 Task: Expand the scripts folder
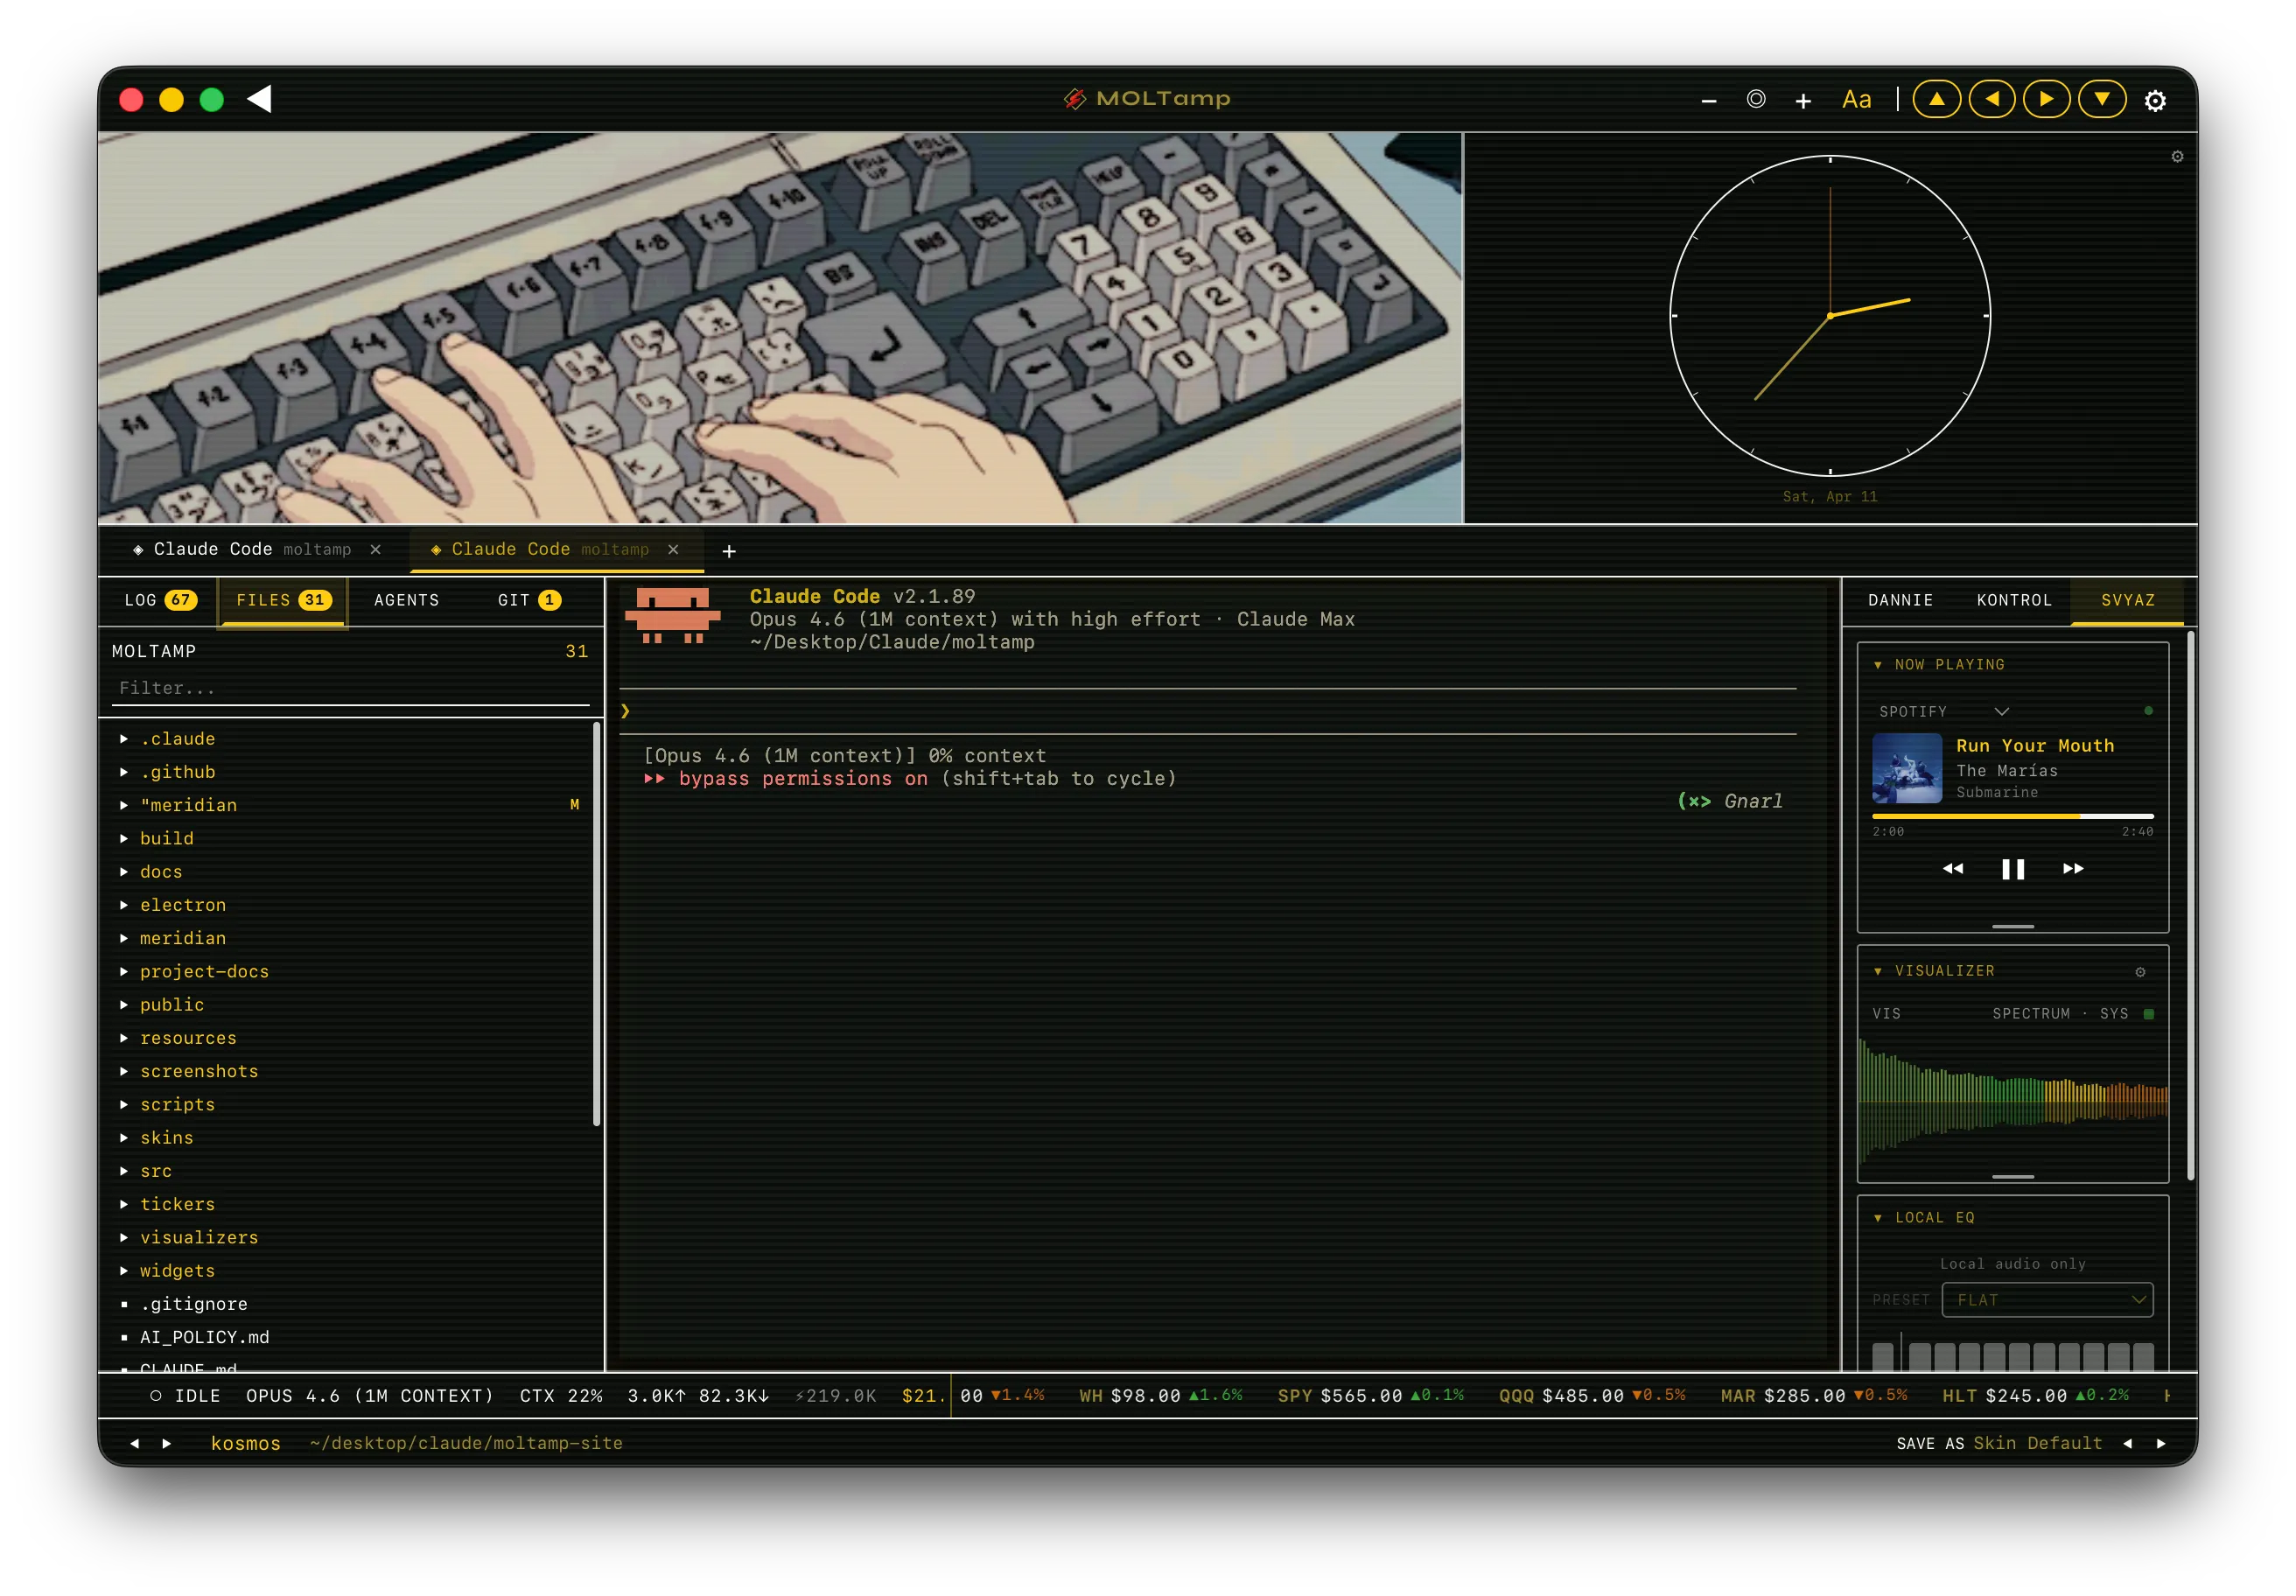coord(350,1104)
